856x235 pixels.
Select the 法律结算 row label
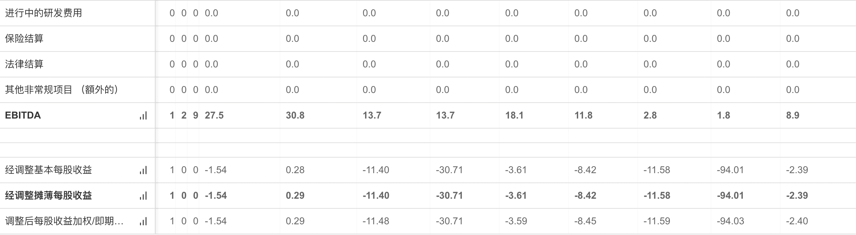[24, 64]
